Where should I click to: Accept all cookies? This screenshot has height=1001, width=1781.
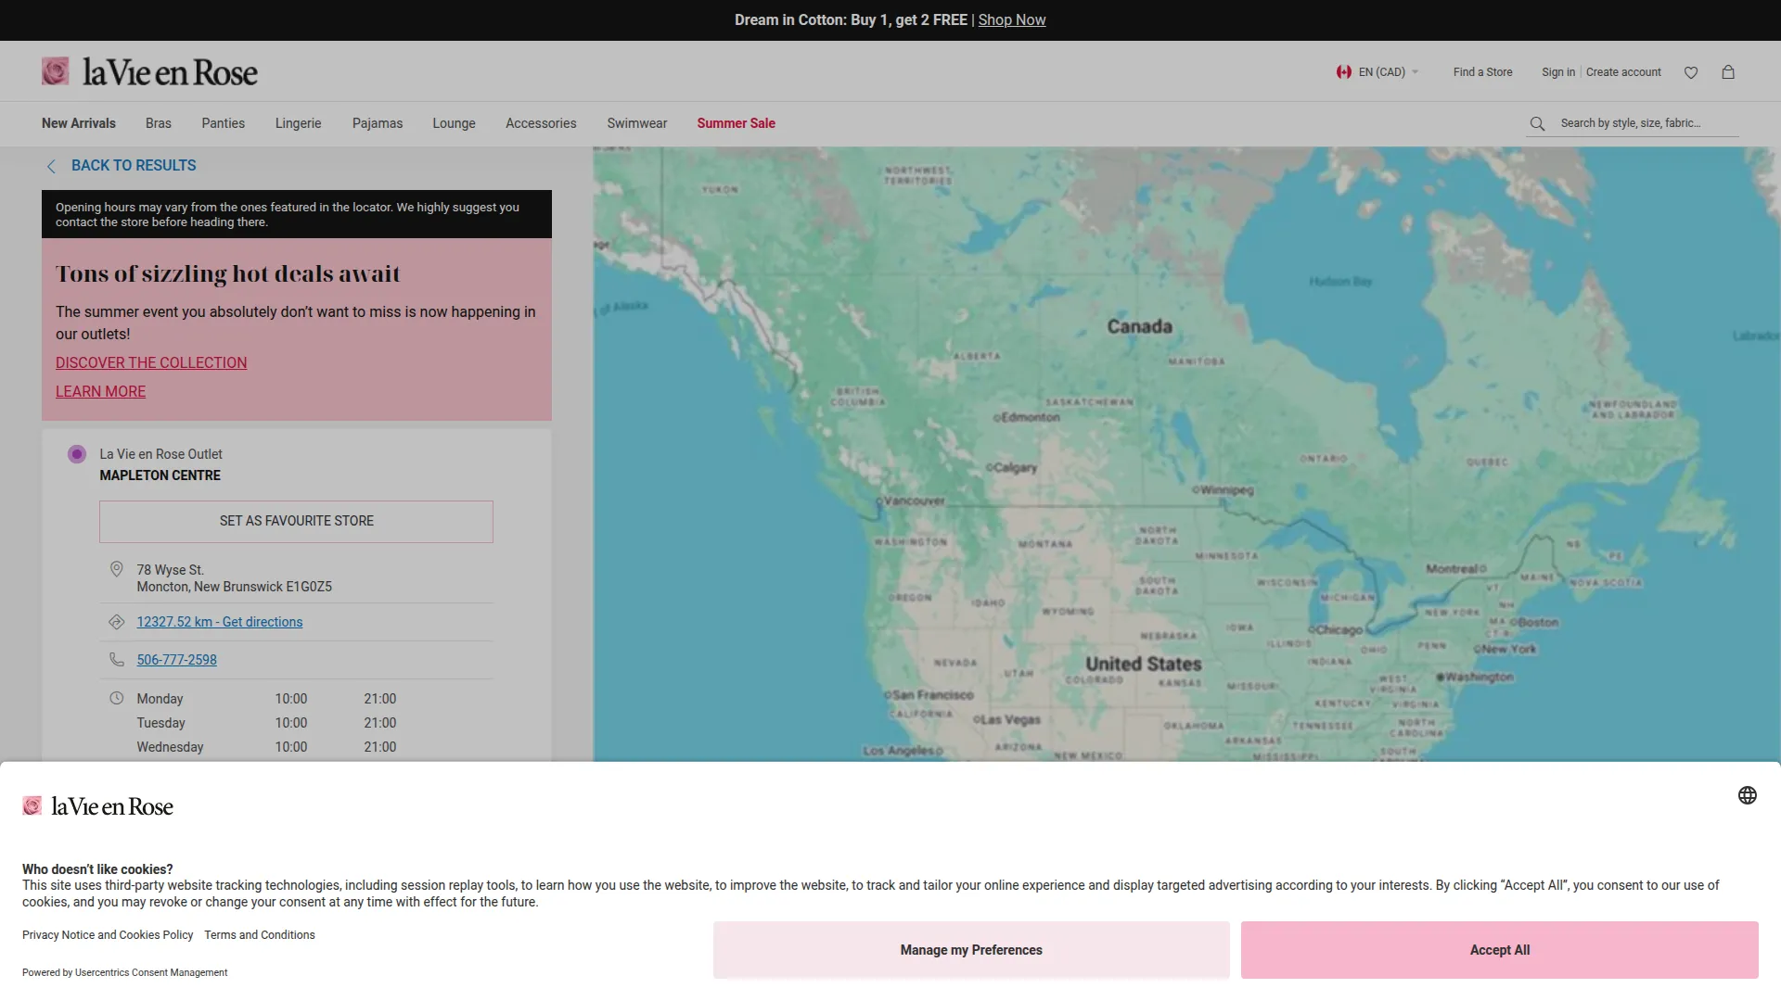[x=1500, y=950]
